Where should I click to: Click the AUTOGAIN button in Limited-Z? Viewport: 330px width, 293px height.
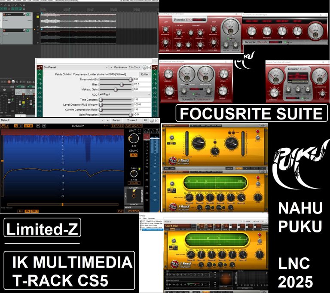(134, 125)
